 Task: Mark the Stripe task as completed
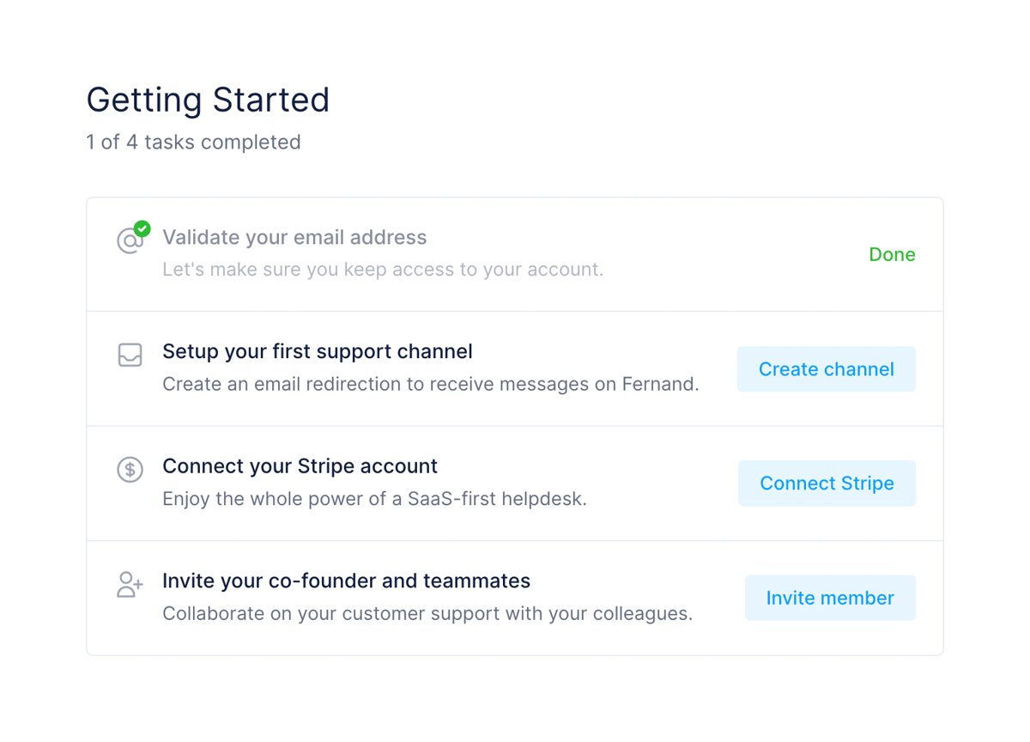click(827, 483)
